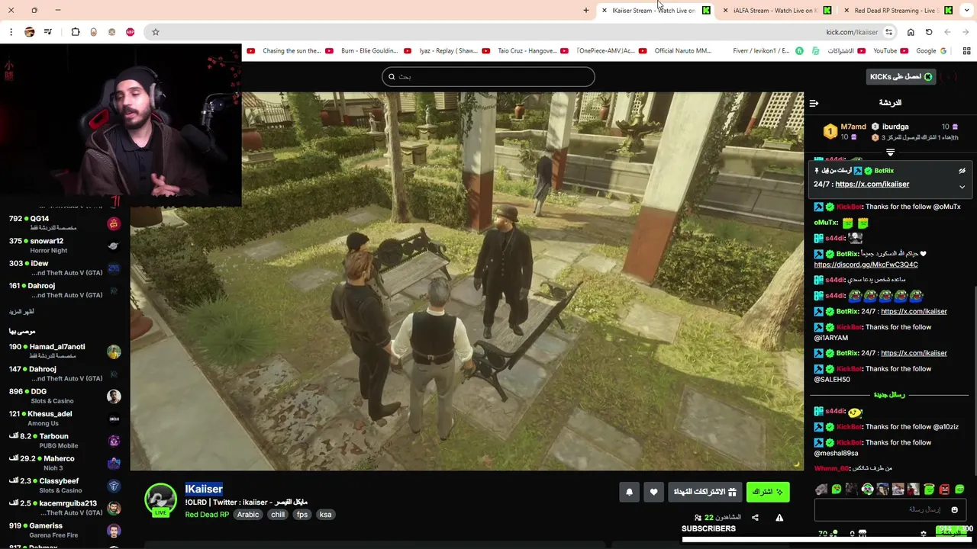
Task: Click the browser reload button
Action: coord(929,32)
